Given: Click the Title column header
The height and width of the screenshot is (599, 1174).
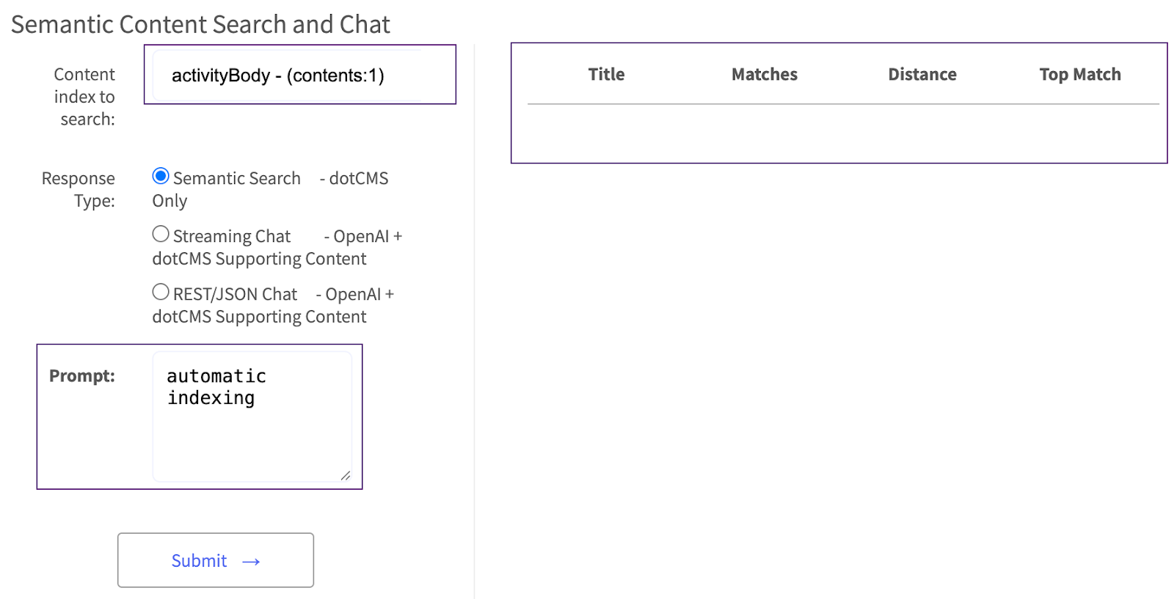Looking at the screenshot, I should point(606,75).
